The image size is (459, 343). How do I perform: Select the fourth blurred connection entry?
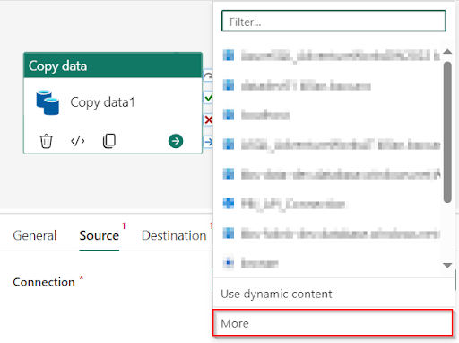click(x=331, y=145)
